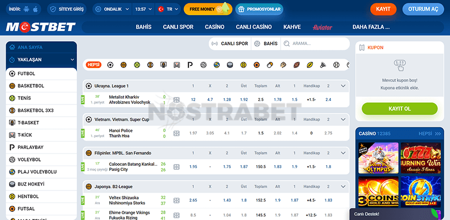Open Aviator in the main navigation
This screenshot has height=220, width=450.
(322, 27)
